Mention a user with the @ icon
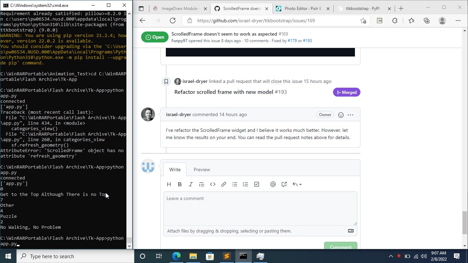The height and width of the screenshot is (263, 468). pyautogui.click(x=273, y=184)
